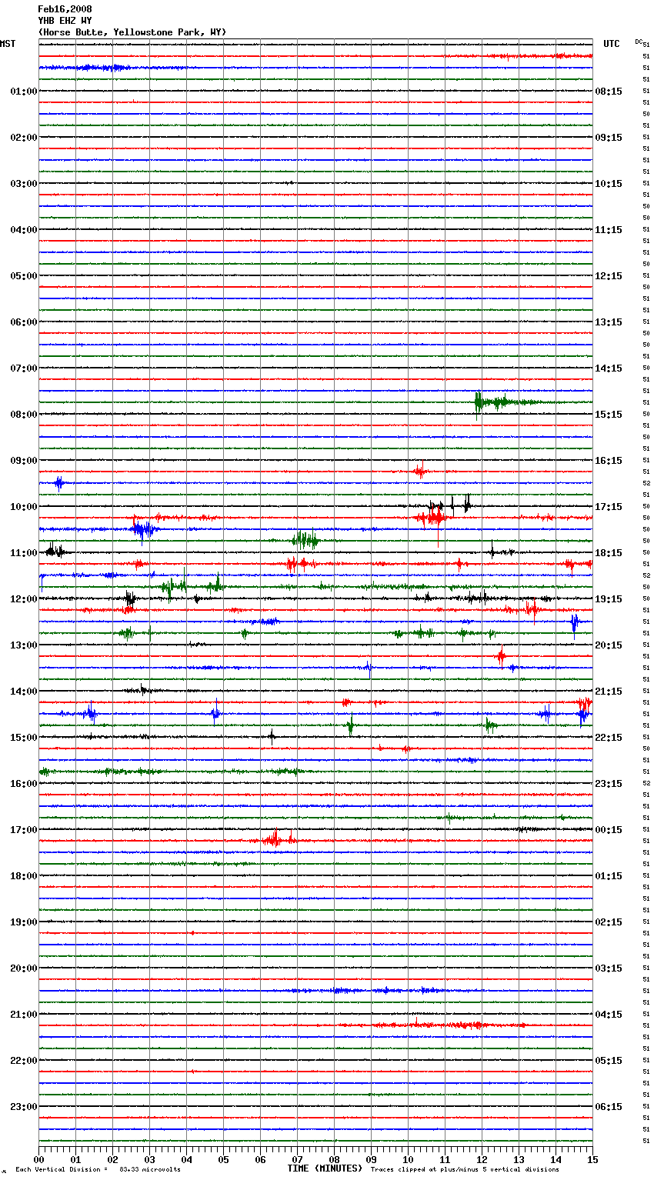
Task: Click the 02:15 UTC time label
Action: click(x=609, y=922)
